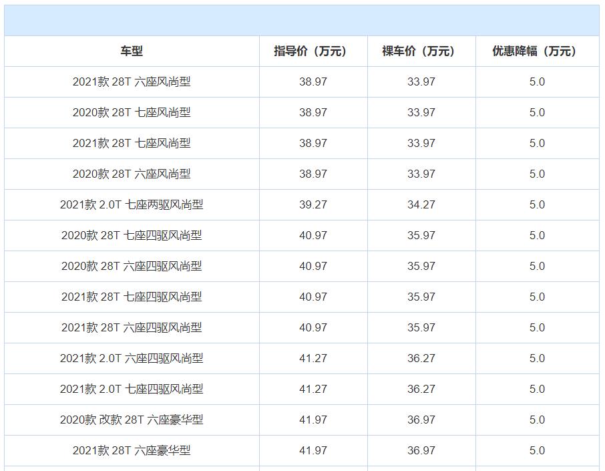Viewport: 605px width, 471px height.
Task: Click bare price 33.97 for 2020款 28T 六座风尚型
Action: 421,174
